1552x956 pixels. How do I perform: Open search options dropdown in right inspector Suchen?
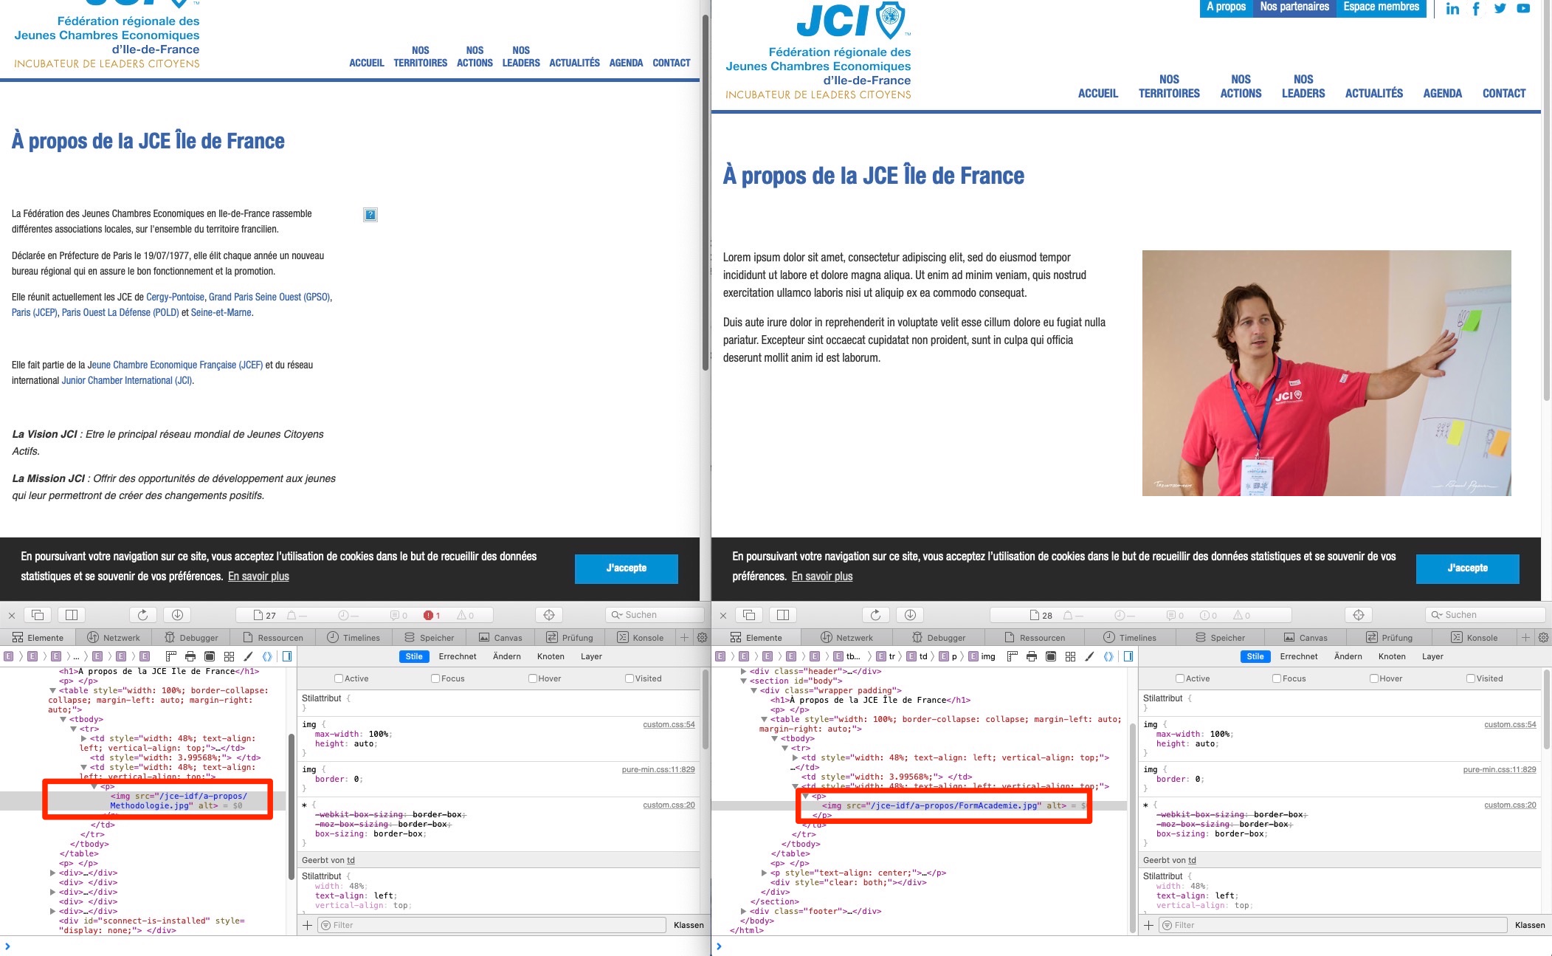(x=1436, y=615)
